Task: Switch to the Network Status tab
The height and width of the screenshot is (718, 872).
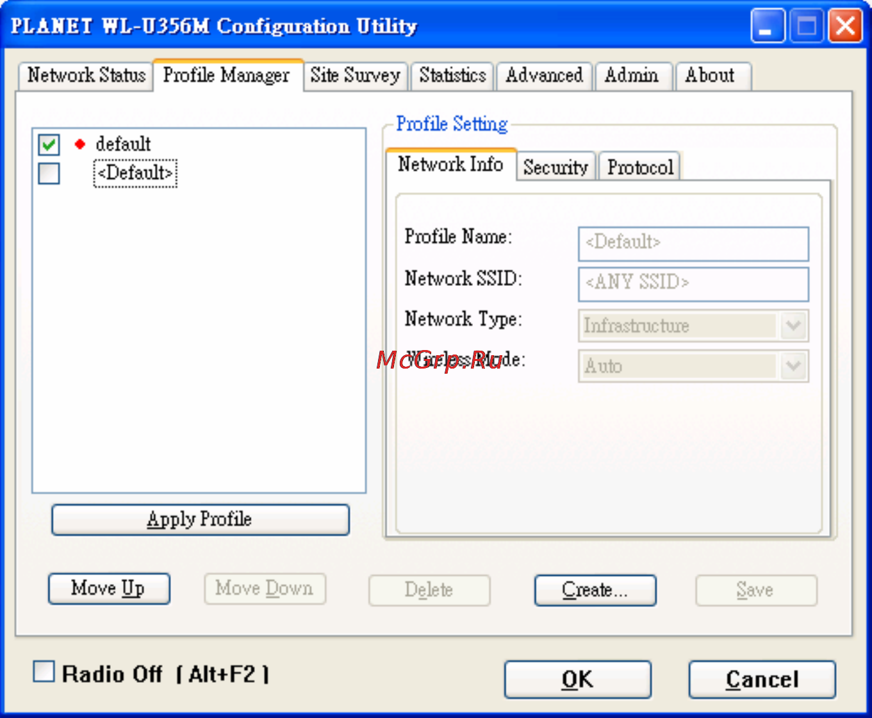Action: coord(86,76)
